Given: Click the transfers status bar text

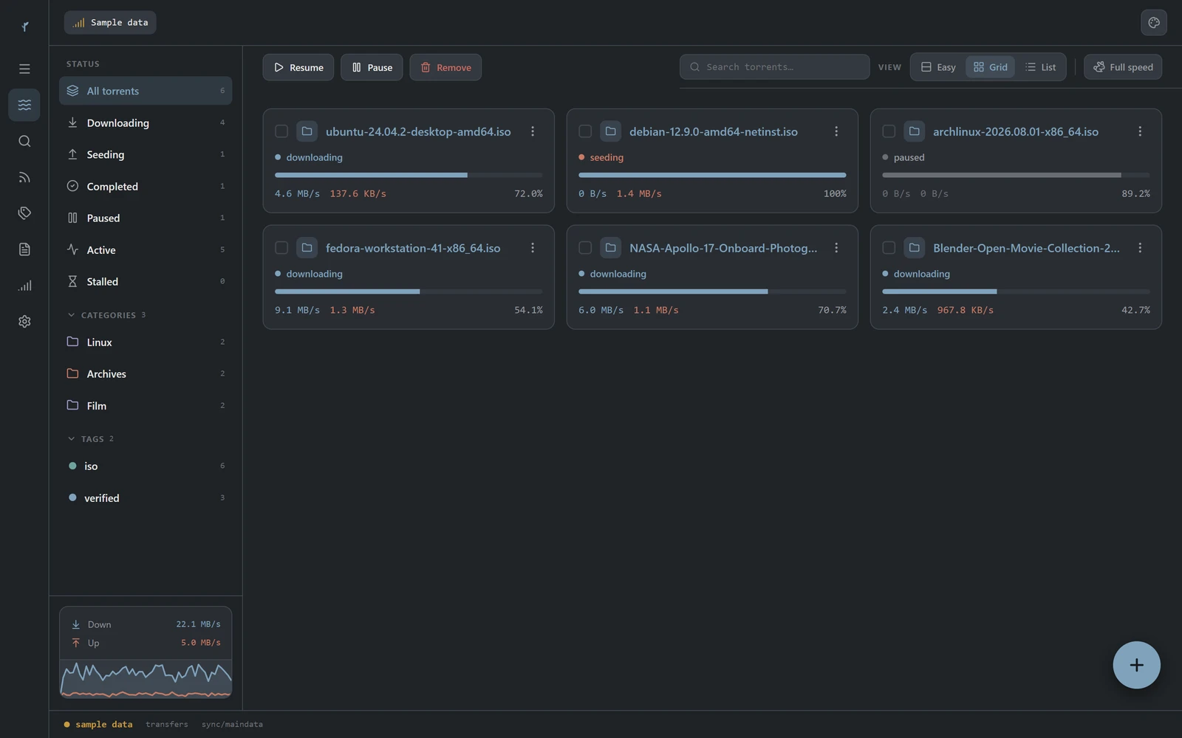Looking at the screenshot, I should pos(167,725).
